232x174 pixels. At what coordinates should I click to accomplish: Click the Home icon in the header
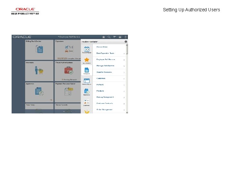[103, 37]
